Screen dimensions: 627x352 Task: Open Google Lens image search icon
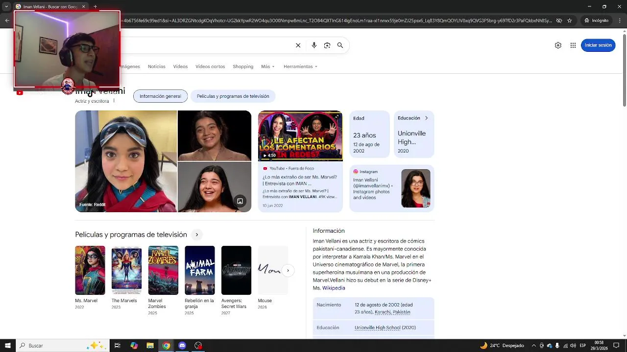click(327, 45)
